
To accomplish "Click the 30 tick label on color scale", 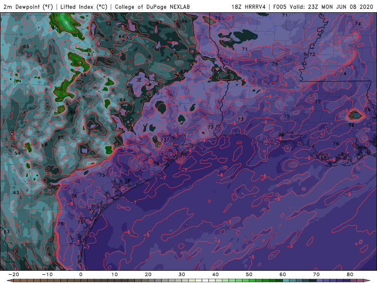I will coord(182,275).
